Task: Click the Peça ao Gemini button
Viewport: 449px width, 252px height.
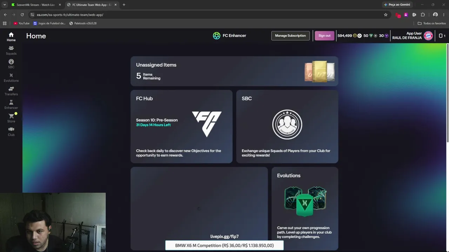Action: coord(397,5)
